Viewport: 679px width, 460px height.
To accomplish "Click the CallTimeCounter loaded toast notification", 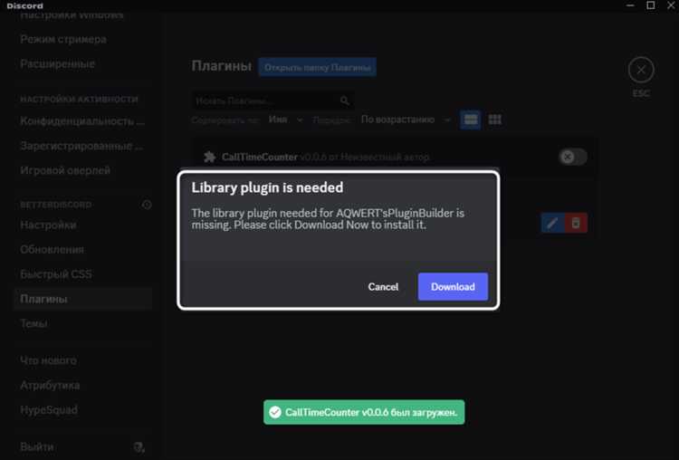I will [364, 412].
